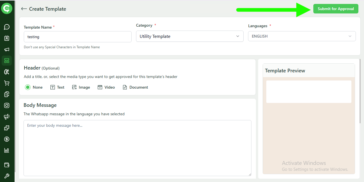Open the analytics bar chart section

[7, 150]
